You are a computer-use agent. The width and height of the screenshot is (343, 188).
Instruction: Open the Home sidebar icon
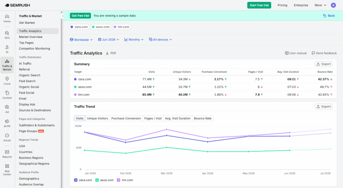[x=7, y=18]
